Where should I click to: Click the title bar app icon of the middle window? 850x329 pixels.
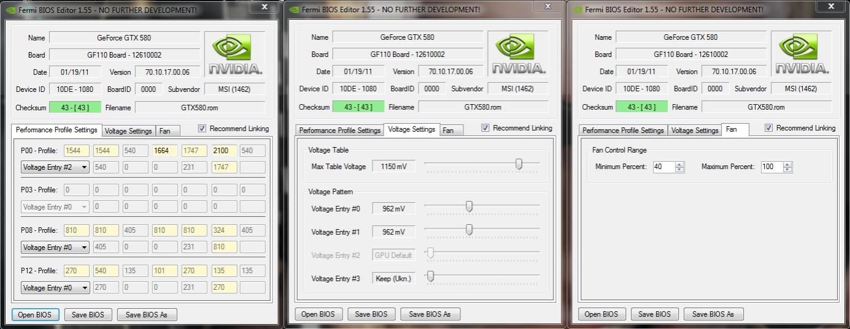[x=293, y=9]
